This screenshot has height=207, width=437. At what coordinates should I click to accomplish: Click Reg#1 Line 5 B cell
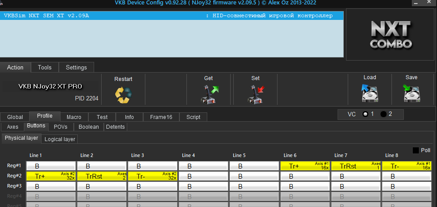[254, 166]
